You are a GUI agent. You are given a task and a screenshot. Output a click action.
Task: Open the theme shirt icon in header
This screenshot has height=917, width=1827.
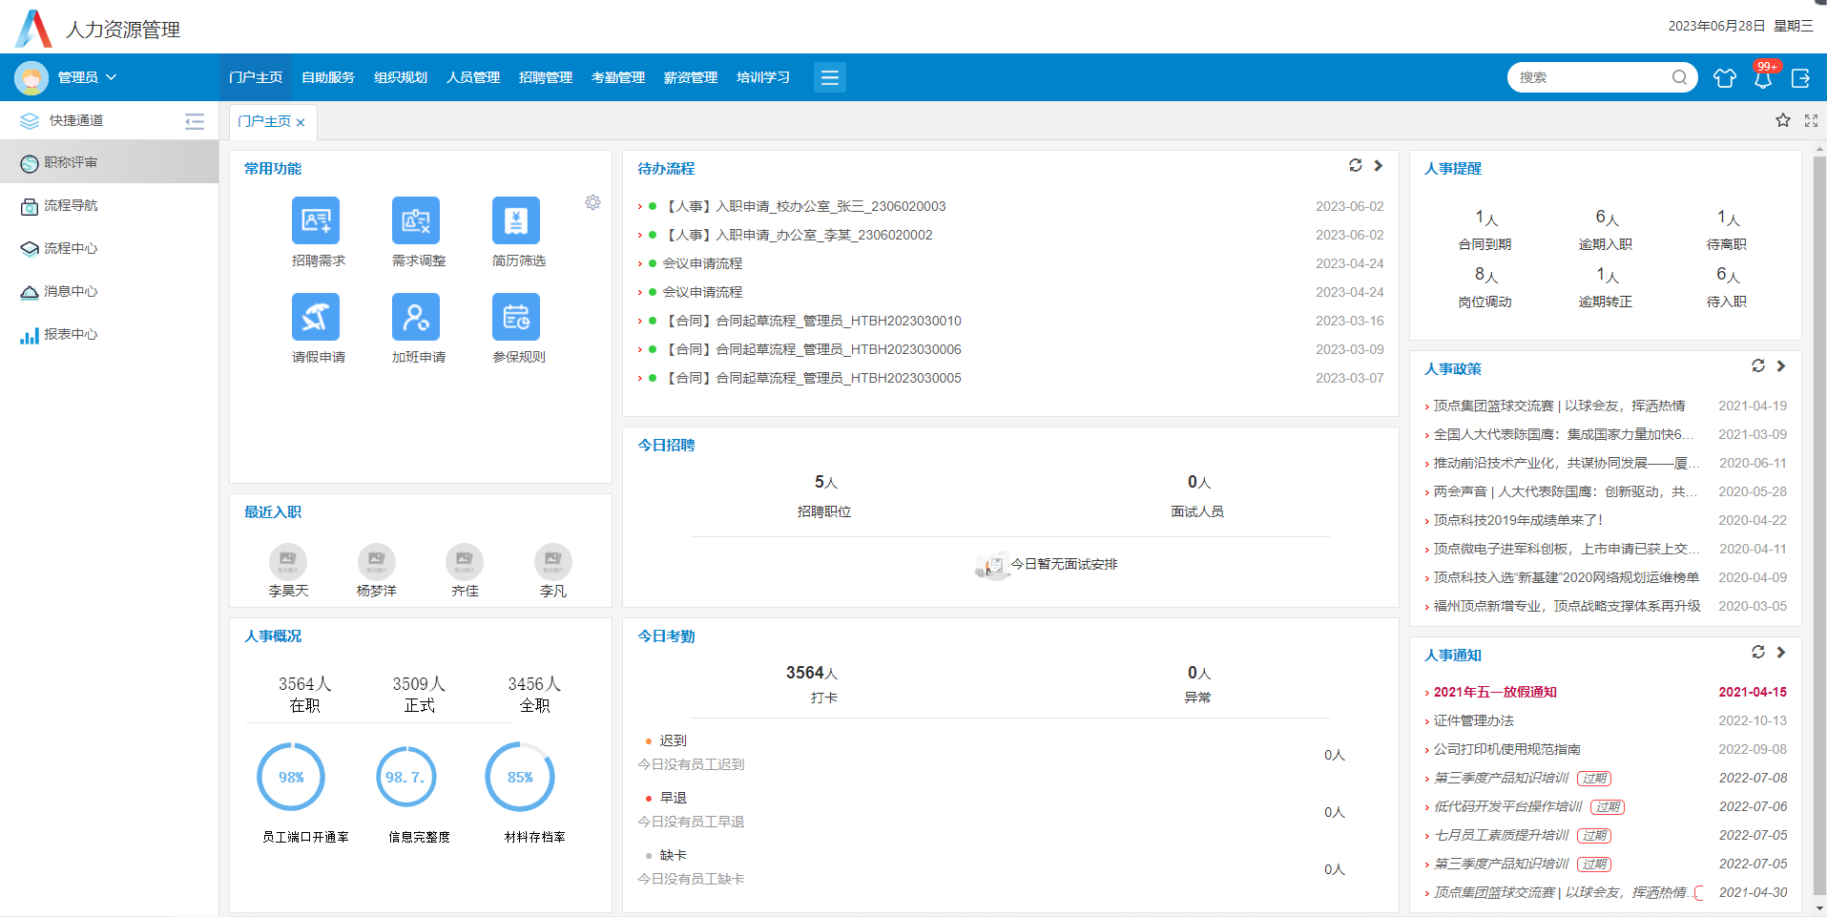[1725, 78]
